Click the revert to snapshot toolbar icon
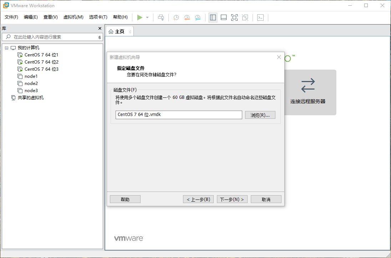391x258 pixels. [187, 17]
